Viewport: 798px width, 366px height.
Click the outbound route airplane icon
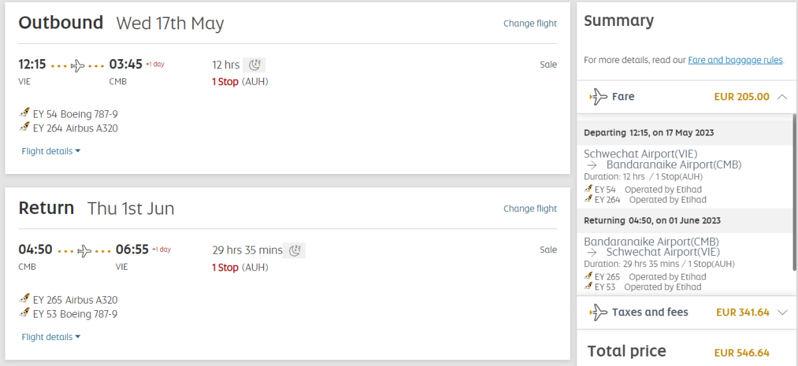click(78, 65)
